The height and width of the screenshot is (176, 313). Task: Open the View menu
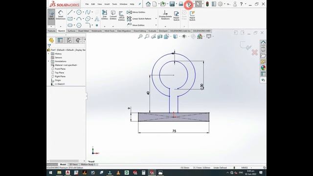(x=100, y=4)
